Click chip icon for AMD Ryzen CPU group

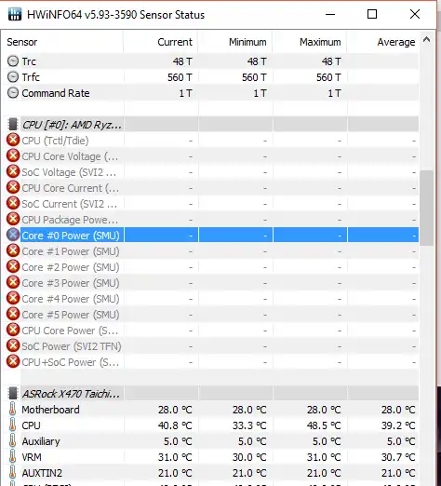pos(13,125)
